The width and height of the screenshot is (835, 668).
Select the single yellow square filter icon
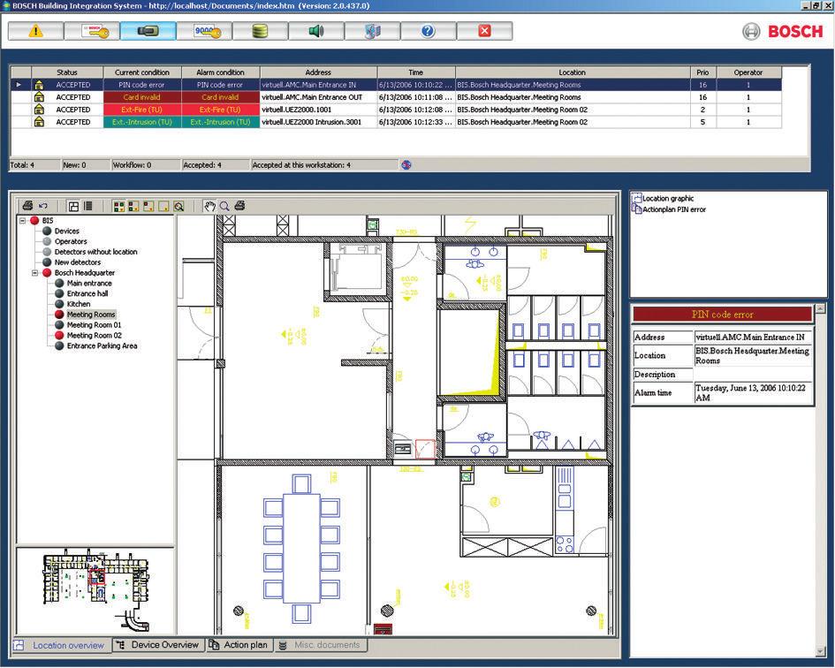(x=164, y=206)
